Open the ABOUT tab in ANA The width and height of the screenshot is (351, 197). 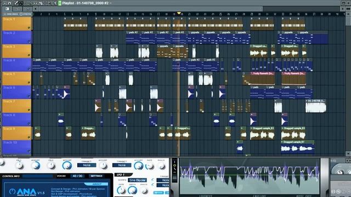97,184
